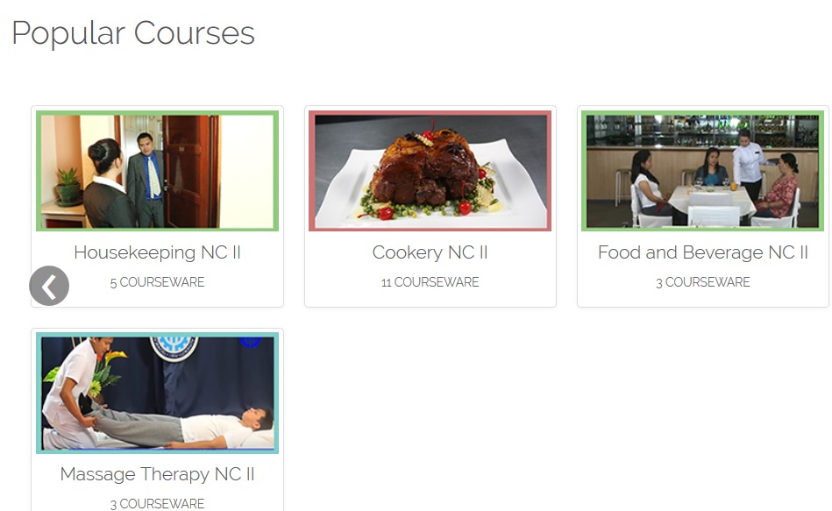
Task: Open the Food and Beverage restaurant thumbnail
Action: [702, 171]
